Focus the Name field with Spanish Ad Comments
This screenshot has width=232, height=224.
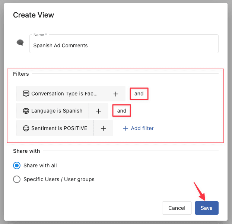coord(124,45)
